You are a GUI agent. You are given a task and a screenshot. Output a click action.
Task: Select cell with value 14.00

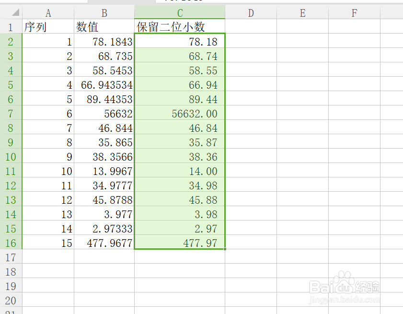coord(180,170)
